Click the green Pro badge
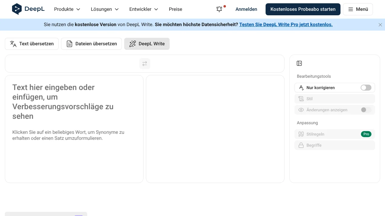Screen dimensions: 385x216 tap(366, 134)
